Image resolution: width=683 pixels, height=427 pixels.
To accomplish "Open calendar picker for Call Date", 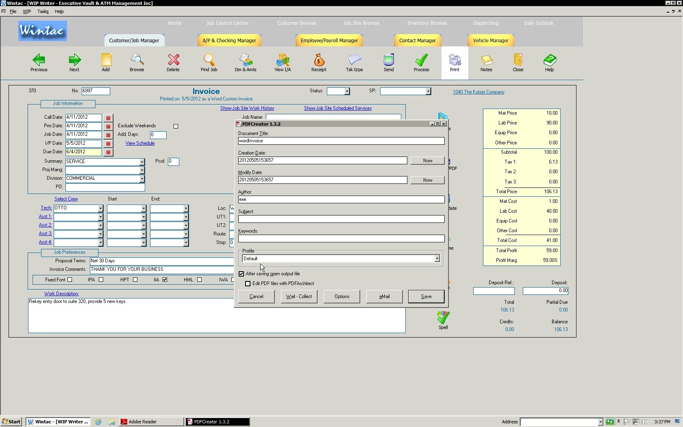I will [x=108, y=118].
